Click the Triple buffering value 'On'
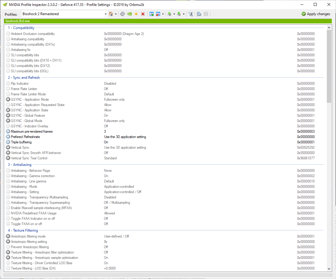 pyautogui.click(x=106, y=142)
